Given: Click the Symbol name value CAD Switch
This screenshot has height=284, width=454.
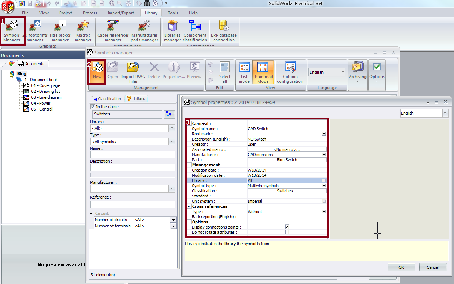Looking at the screenshot, I should coord(258,129).
